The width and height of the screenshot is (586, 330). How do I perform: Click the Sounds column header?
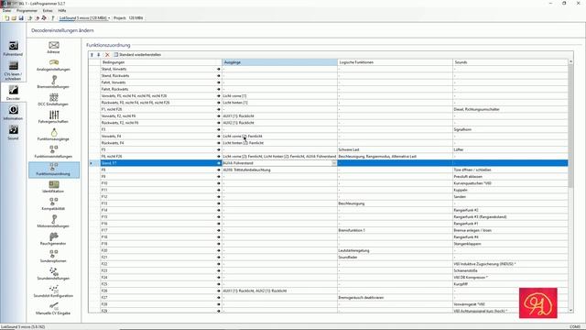510,62
